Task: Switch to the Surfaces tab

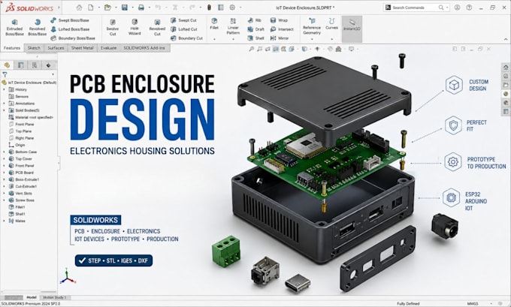Action: pyautogui.click(x=56, y=48)
